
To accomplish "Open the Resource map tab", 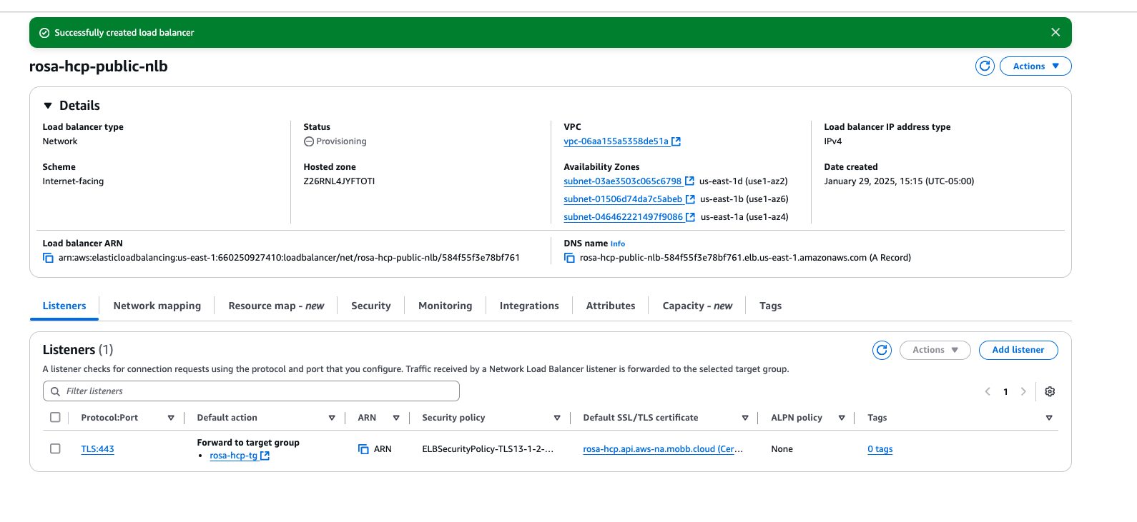I will point(276,306).
